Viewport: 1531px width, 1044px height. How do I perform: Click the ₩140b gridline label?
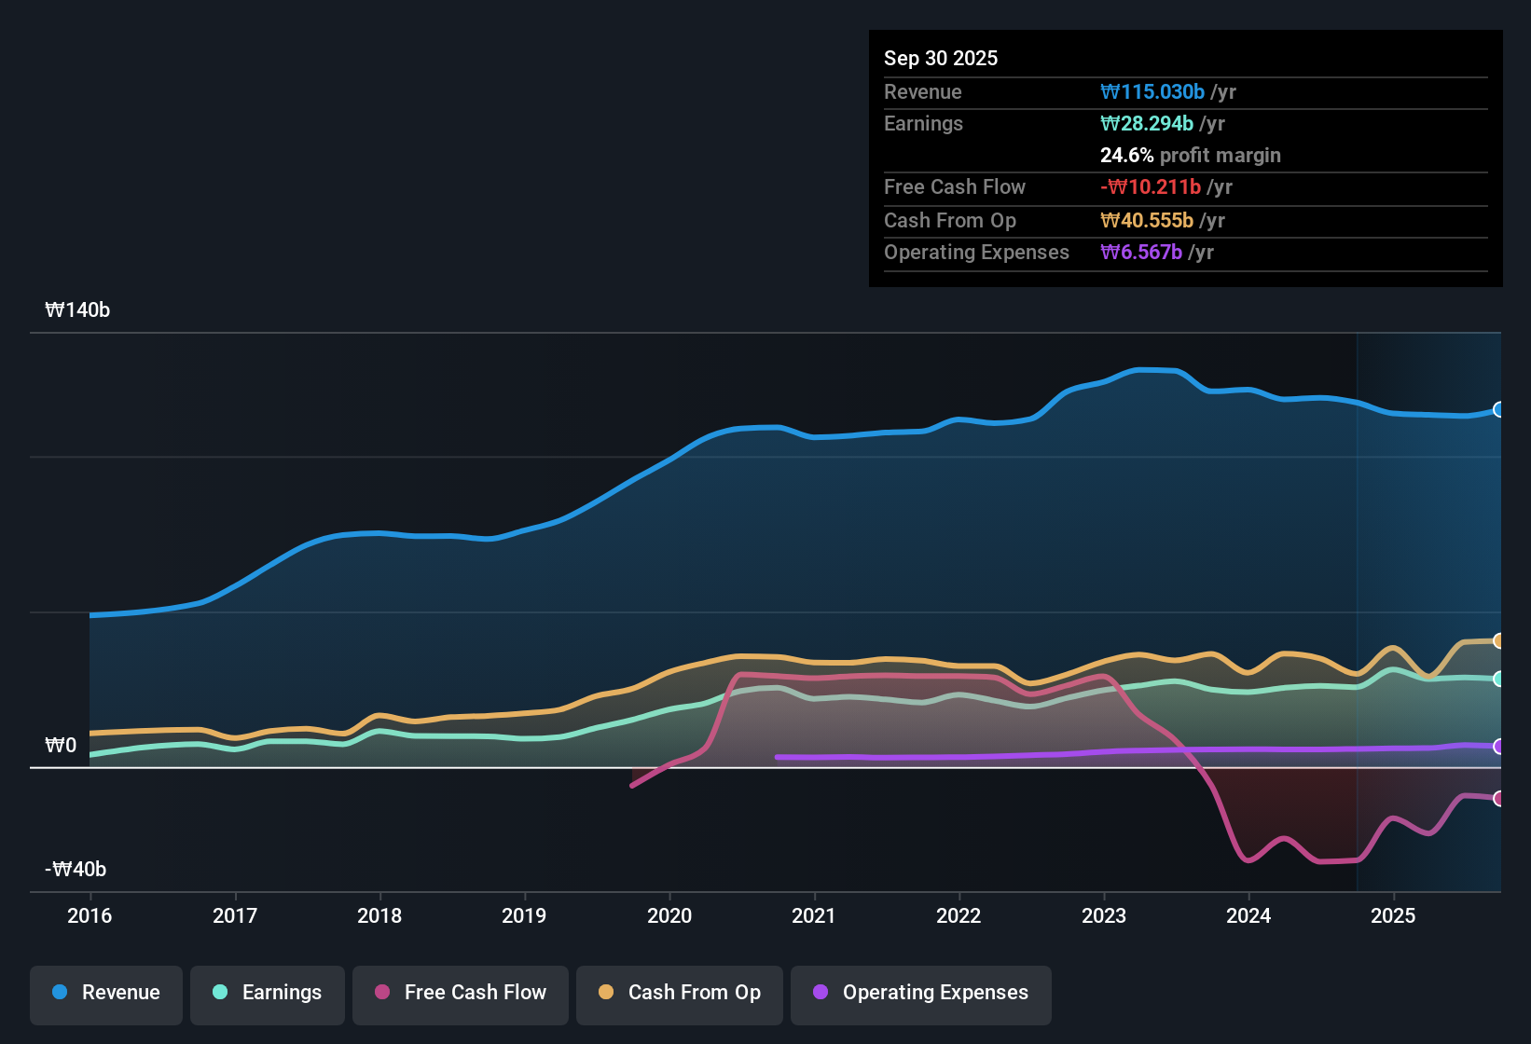pyautogui.click(x=78, y=309)
